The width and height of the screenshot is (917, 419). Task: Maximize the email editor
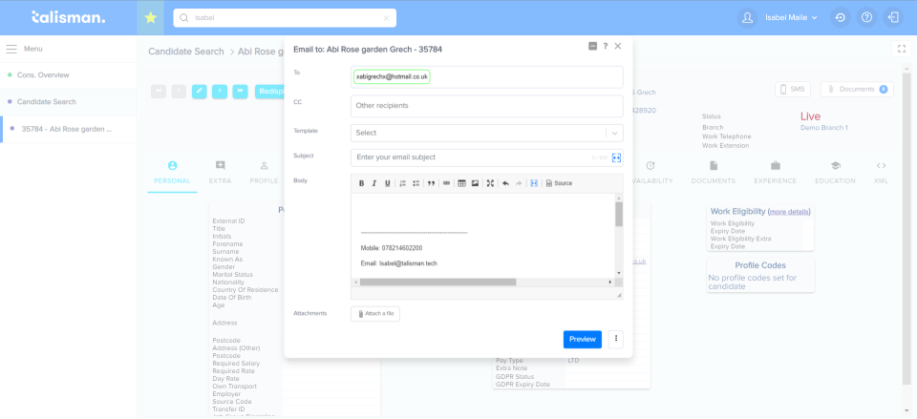click(490, 183)
